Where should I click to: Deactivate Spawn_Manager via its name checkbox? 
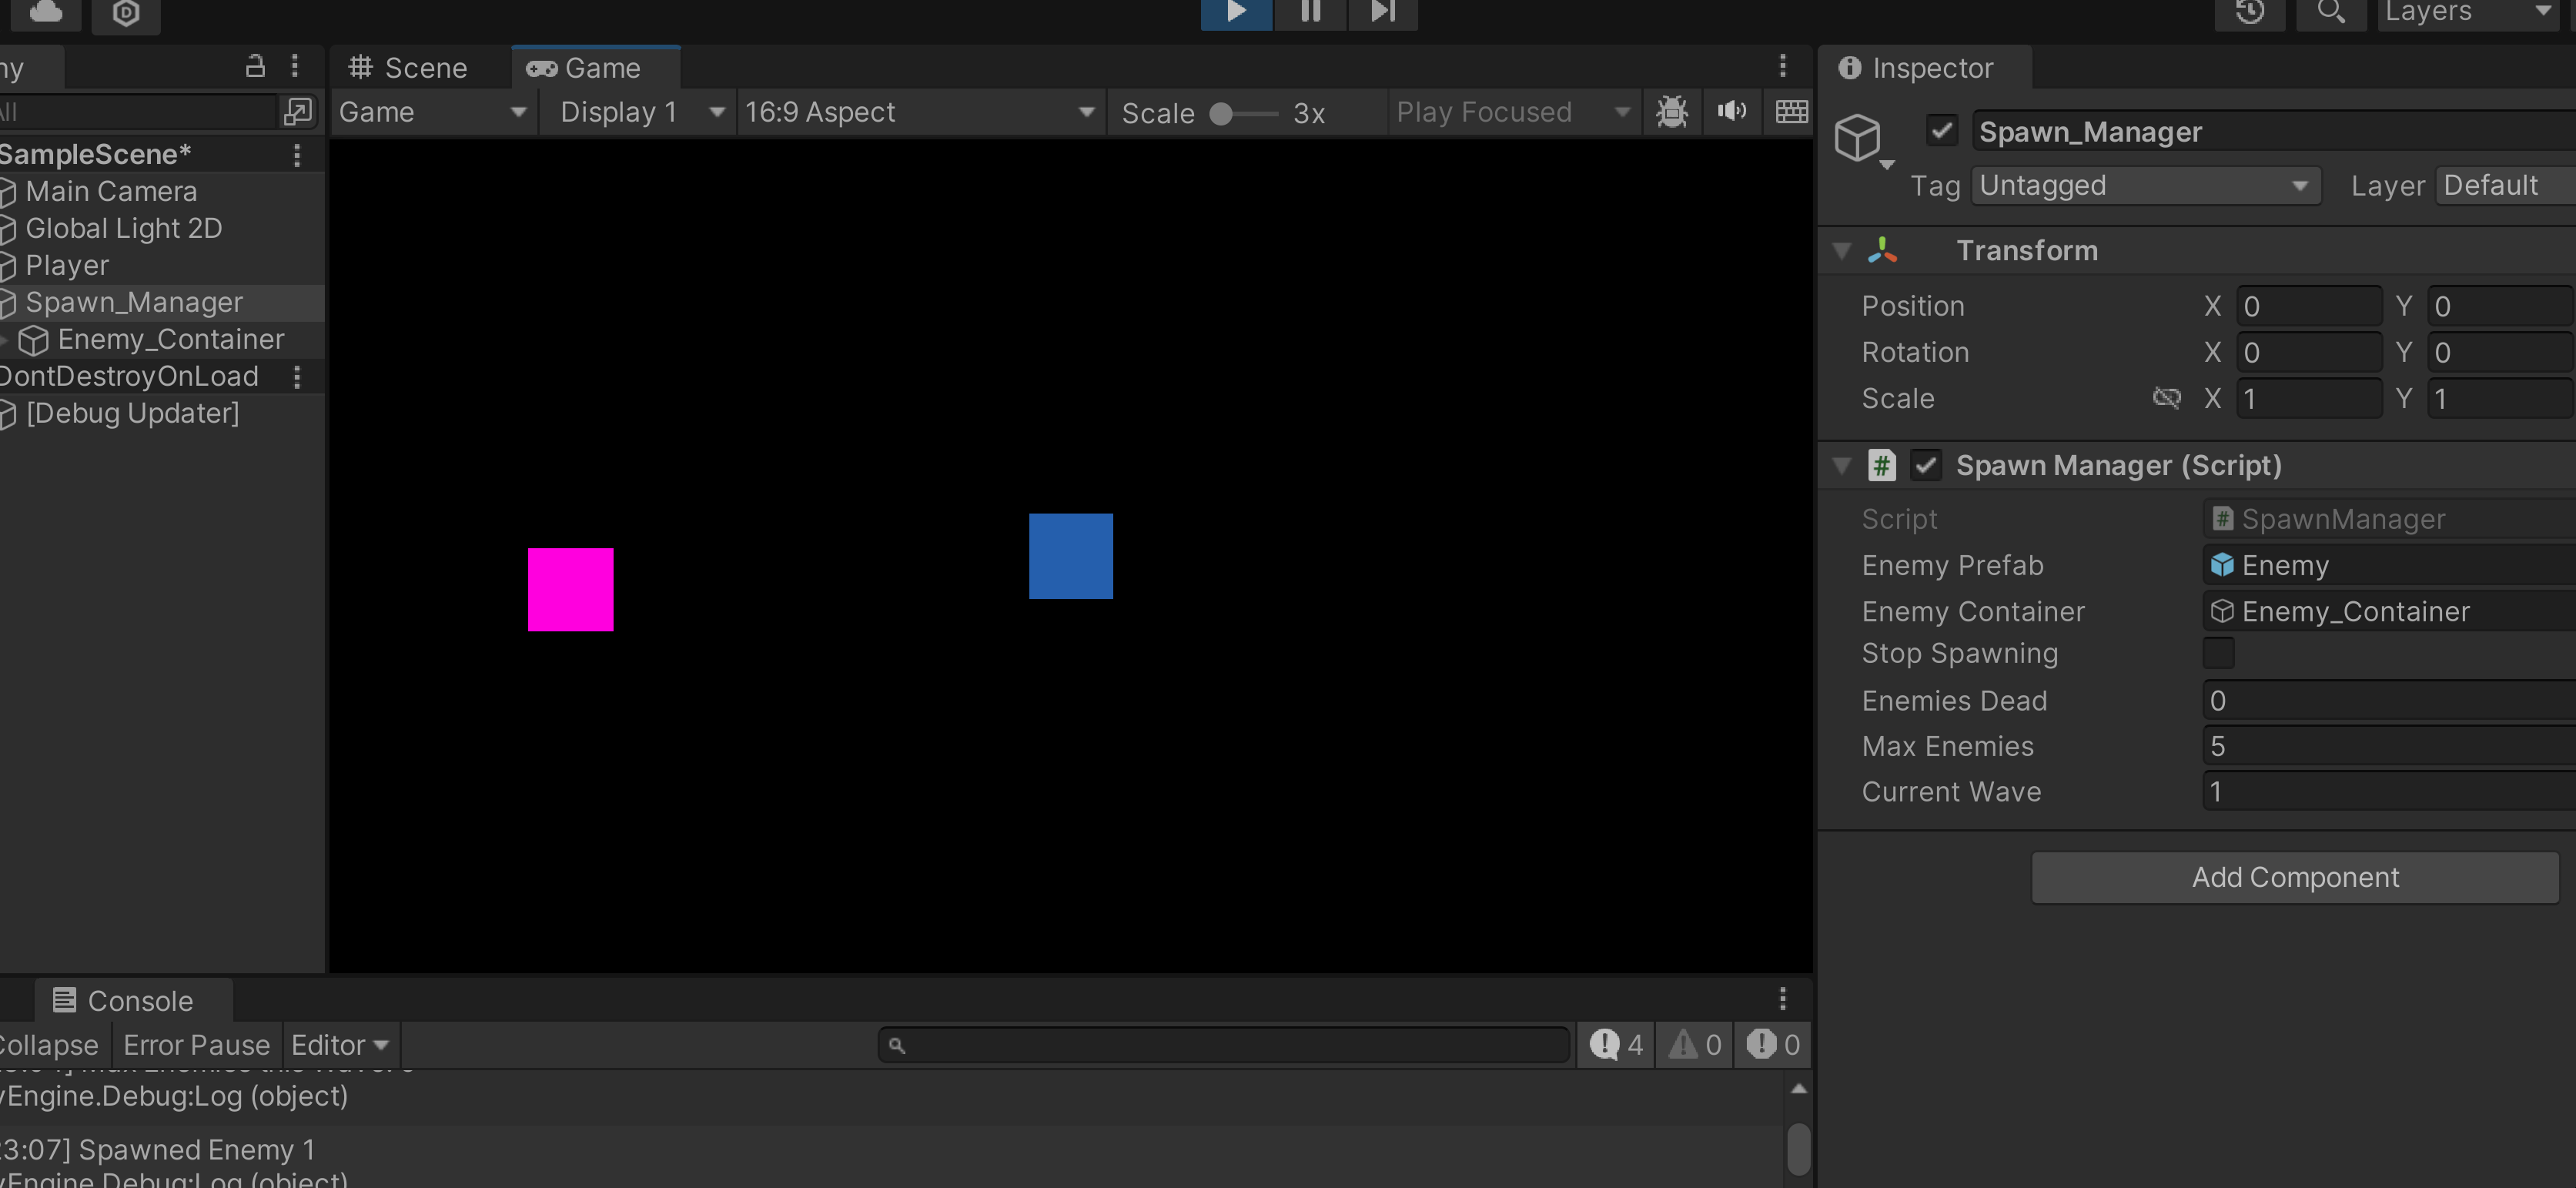(1941, 130)
